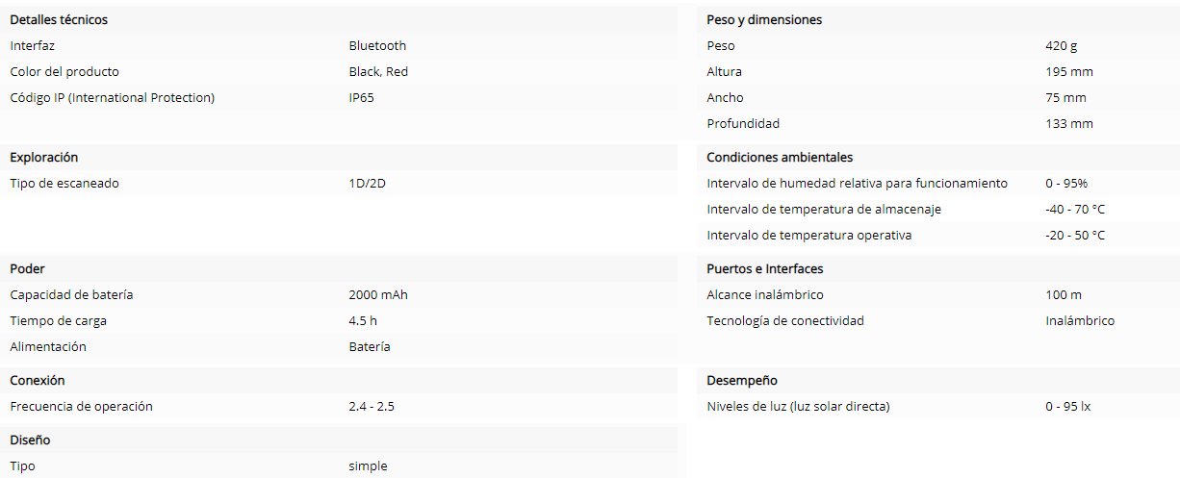Select the -40 - 70 °C storage temperature value

(1075, 209)
